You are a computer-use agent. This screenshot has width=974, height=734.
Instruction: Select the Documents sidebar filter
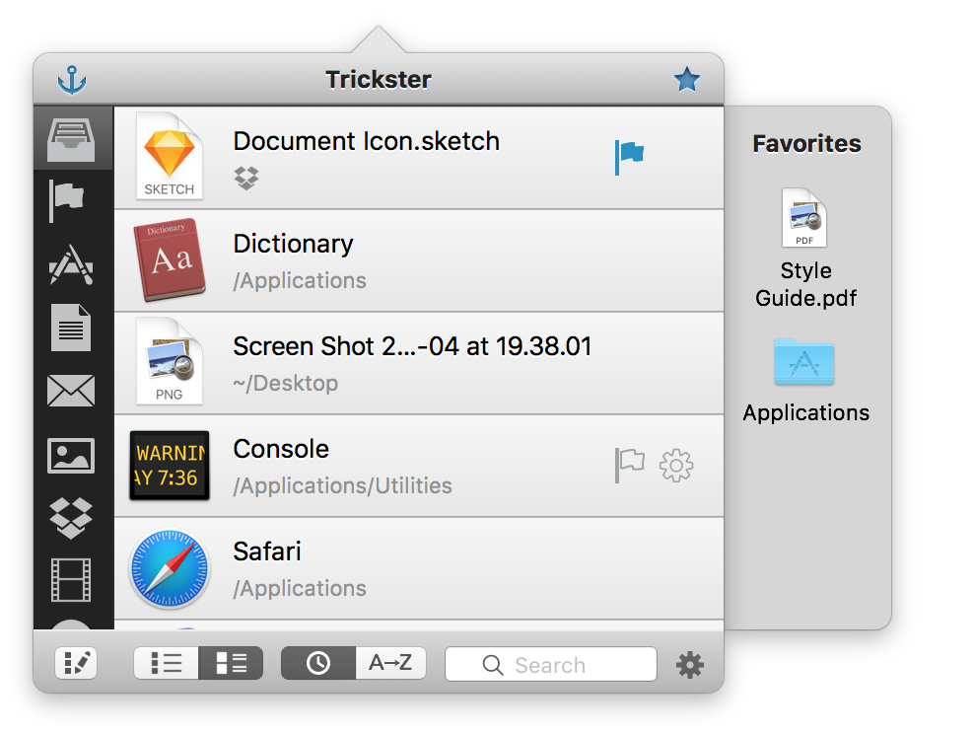click(70, 328)
